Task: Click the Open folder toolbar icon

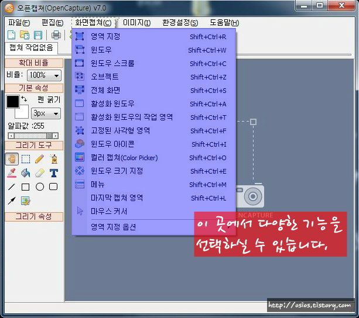Action: pyautogui.click(x=25, y=34)
